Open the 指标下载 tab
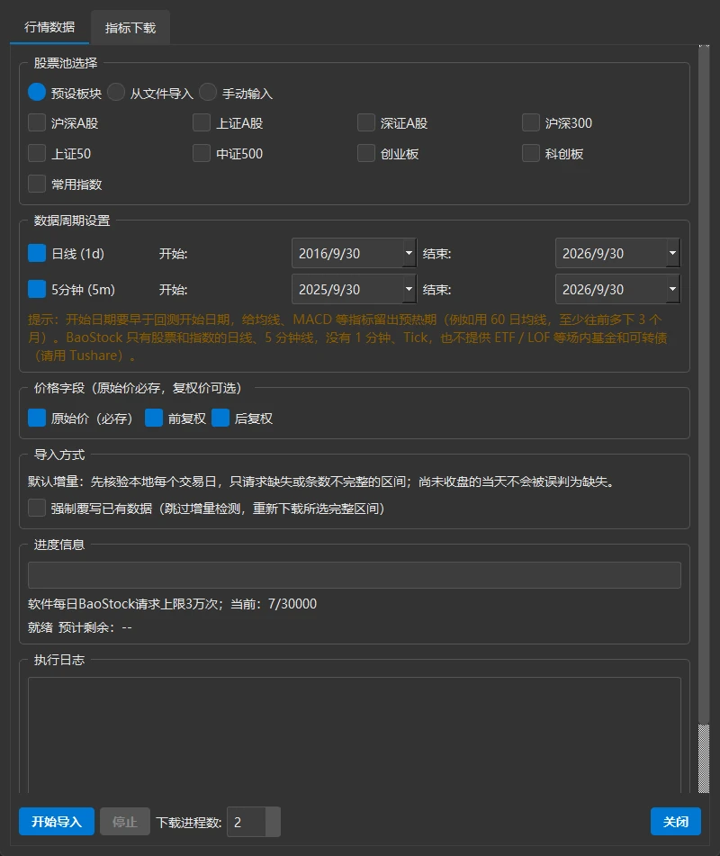The width and height of the screenshot is (720, 856). tap(130, 27)
